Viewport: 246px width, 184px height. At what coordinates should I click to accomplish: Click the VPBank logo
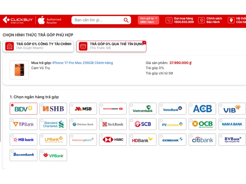click(53, 155)
